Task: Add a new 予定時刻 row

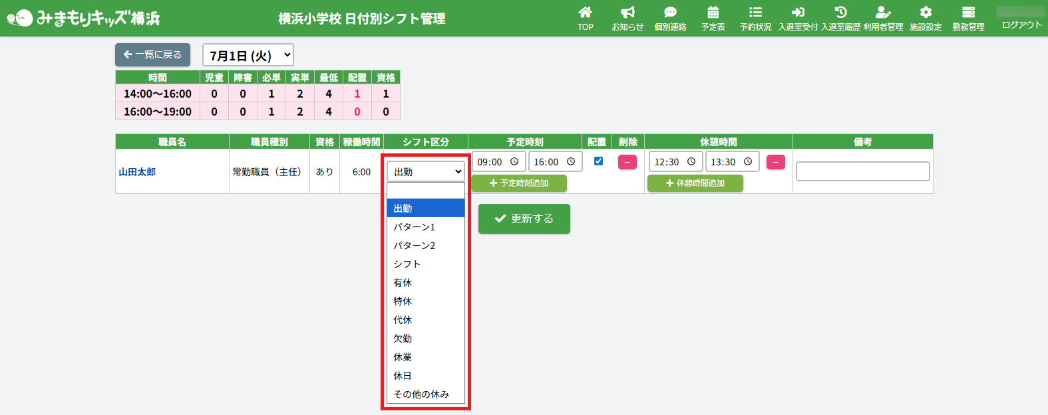Action: click(x=519, y=183)
